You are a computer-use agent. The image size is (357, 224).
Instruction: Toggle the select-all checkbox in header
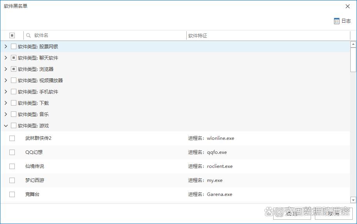click(12, 35)
